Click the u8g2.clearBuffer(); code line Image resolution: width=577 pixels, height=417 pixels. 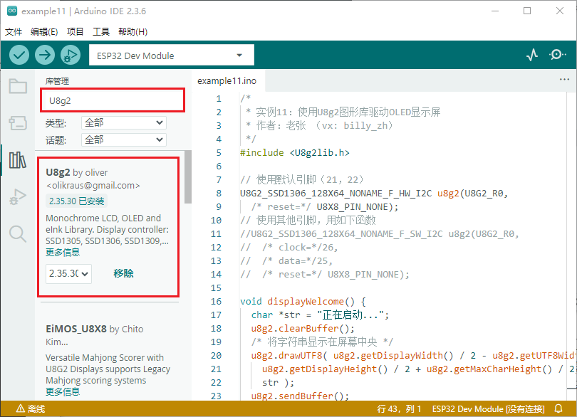303,328
